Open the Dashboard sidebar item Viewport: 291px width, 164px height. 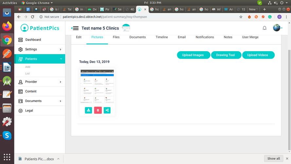[x=33, y=40]
